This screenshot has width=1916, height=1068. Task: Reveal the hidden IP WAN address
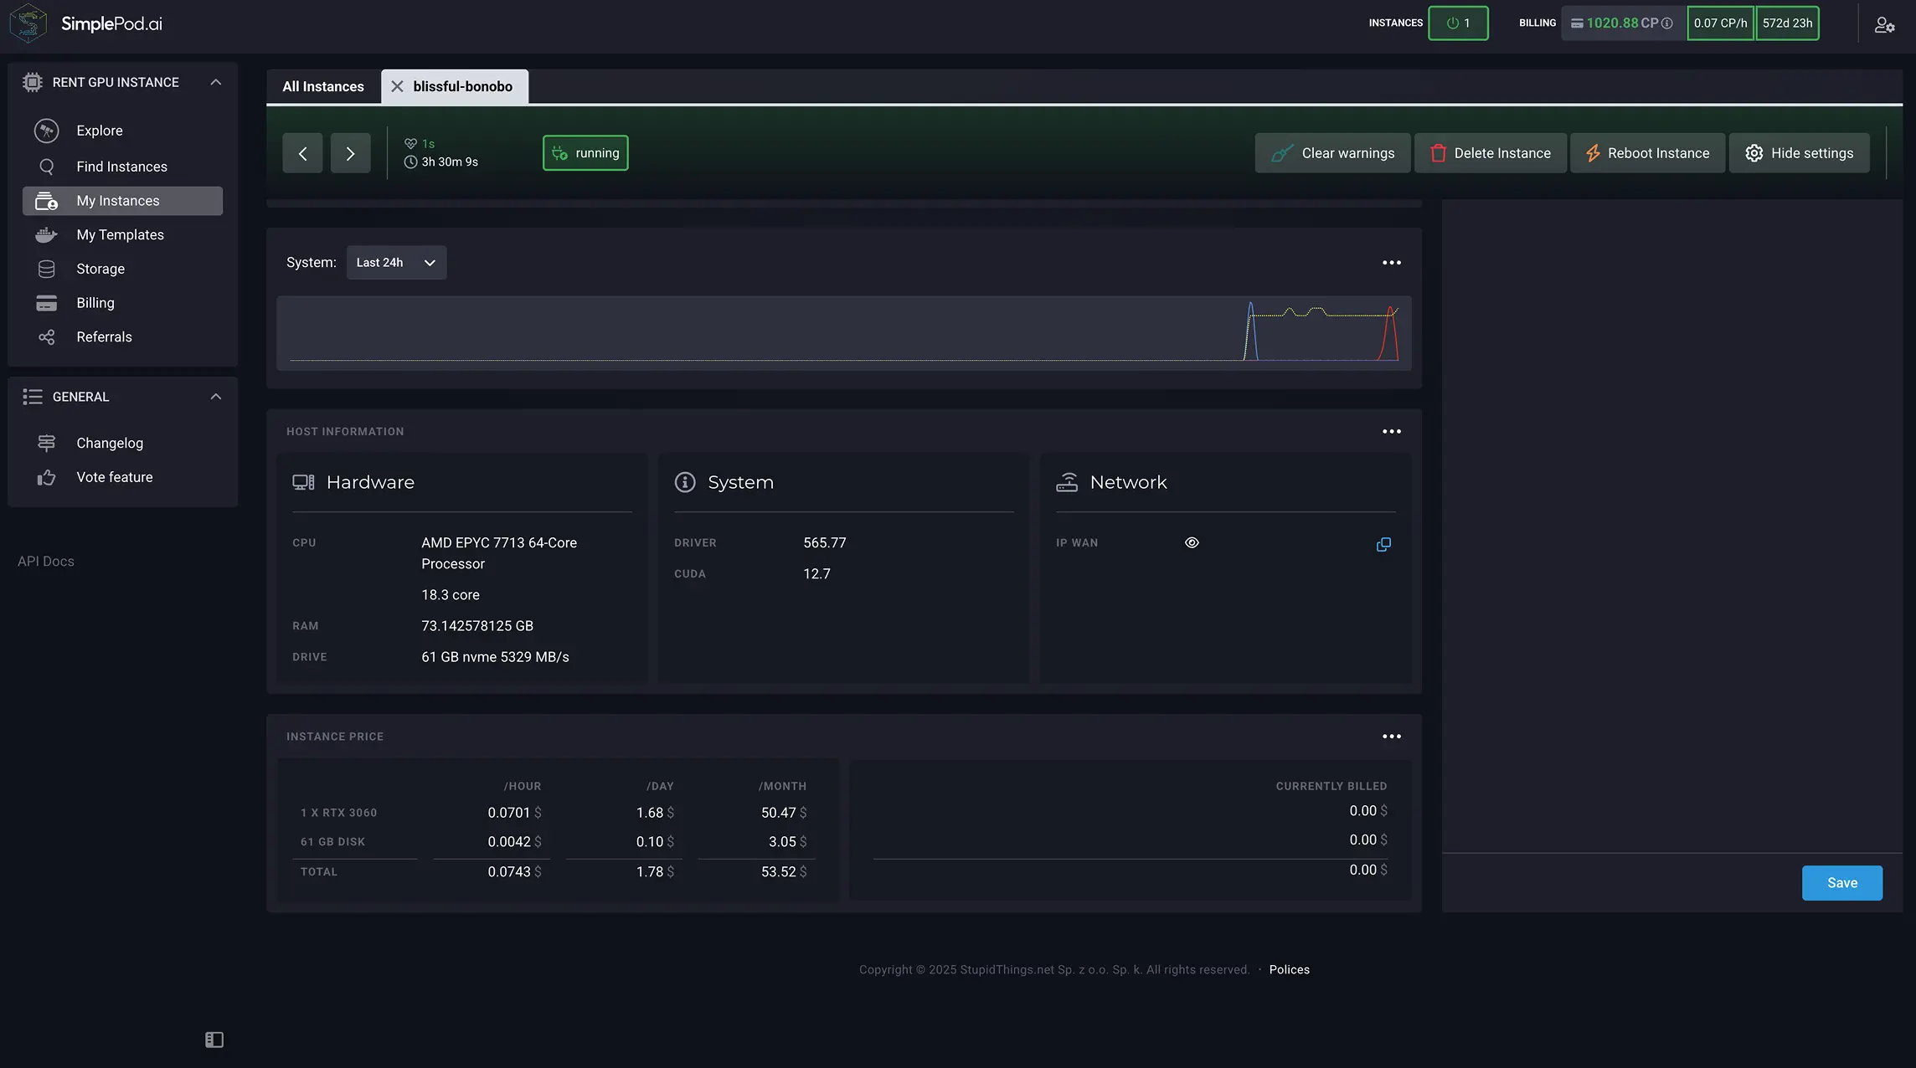tap(1192, 542)
